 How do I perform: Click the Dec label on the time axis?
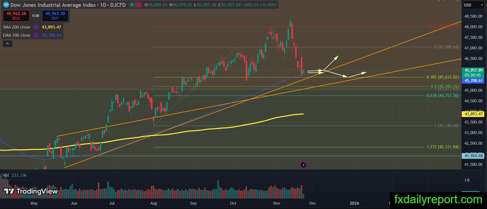313,203
